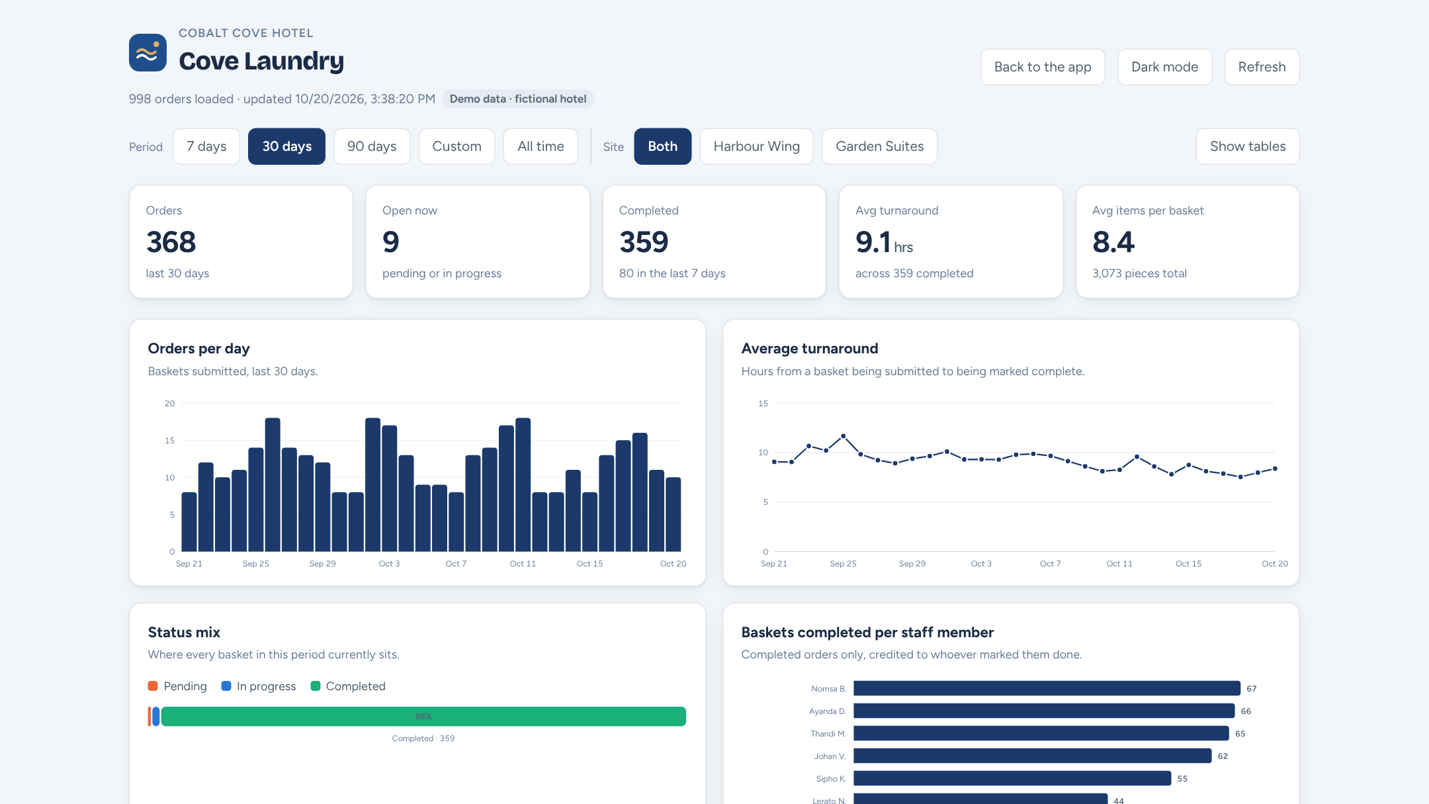Viewport: 1429px width, 804px height.
Task: Click the green Completed legend swatch
Action: 316,686
